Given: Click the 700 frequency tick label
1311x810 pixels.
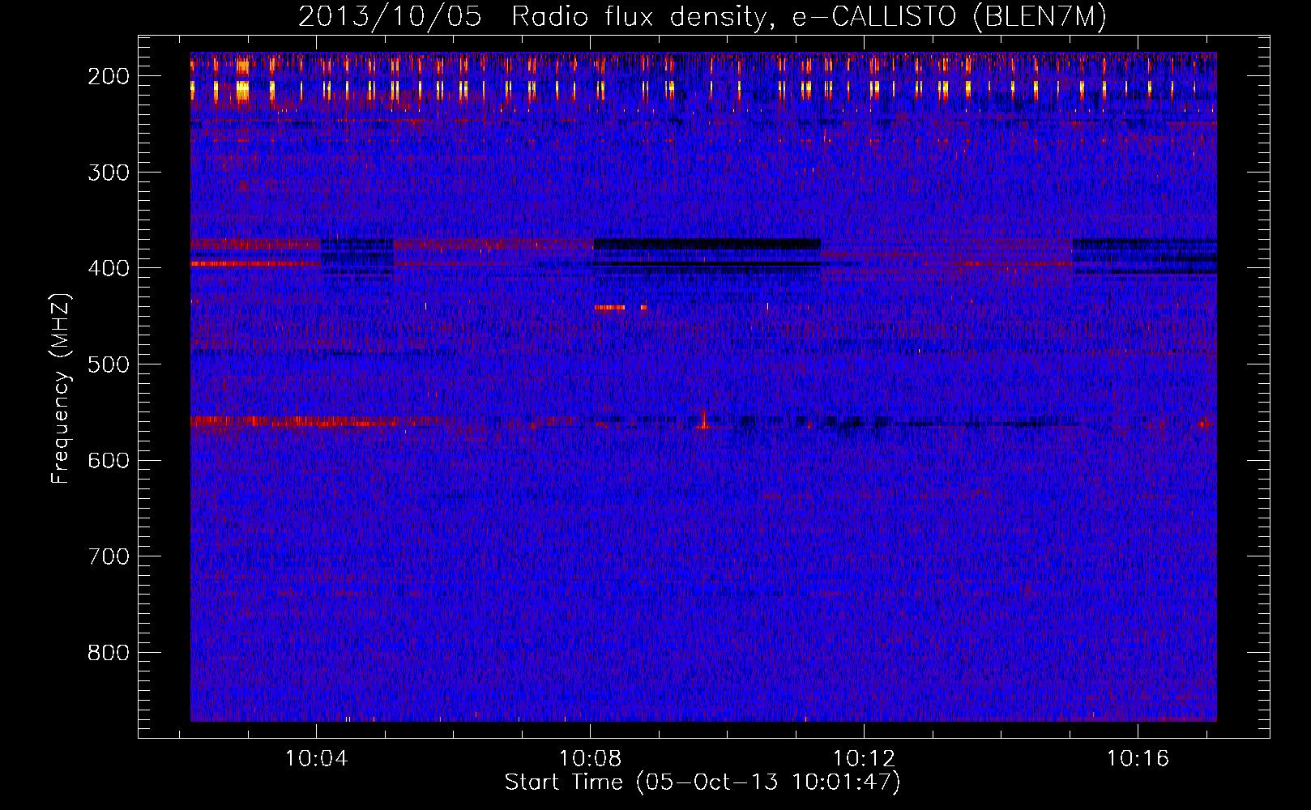Looking at the screenshot, I should coord(109,556).
